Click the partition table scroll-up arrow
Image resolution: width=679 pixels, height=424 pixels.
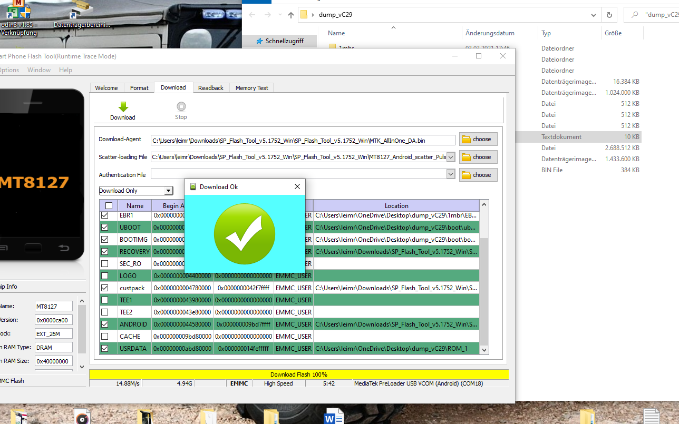pos(484,205)
